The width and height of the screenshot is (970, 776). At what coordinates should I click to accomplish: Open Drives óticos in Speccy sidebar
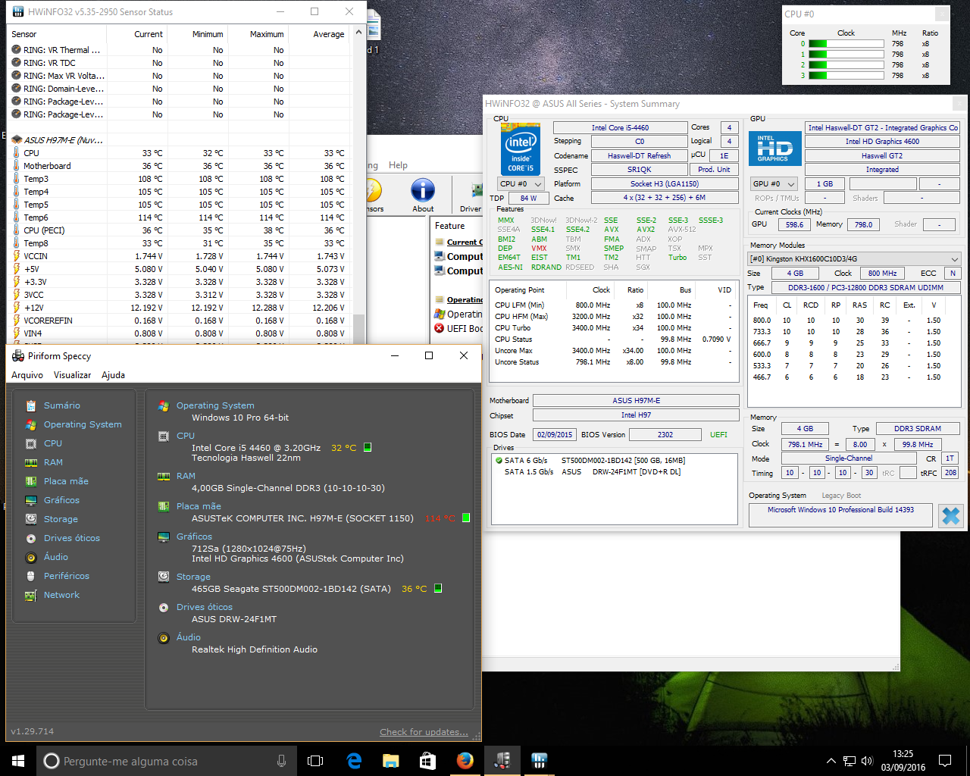click(72, 538)
